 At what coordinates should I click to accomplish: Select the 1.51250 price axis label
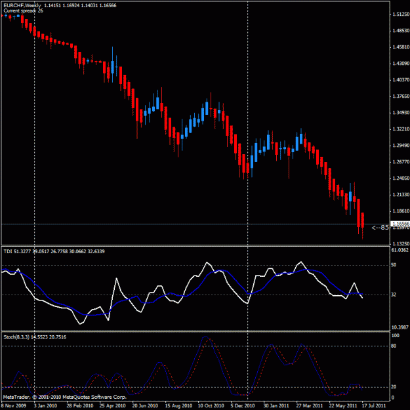401,14
